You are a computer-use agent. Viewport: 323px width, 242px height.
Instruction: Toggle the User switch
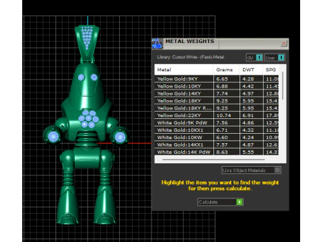275,58
